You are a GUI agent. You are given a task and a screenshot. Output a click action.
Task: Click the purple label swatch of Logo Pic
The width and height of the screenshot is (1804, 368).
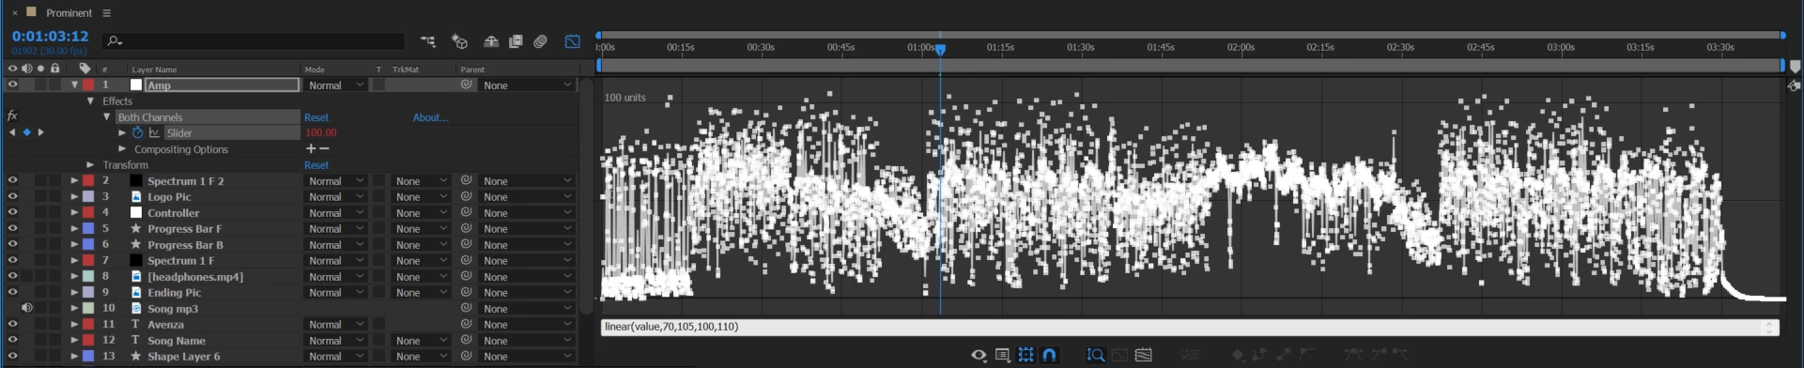point(88,196)
